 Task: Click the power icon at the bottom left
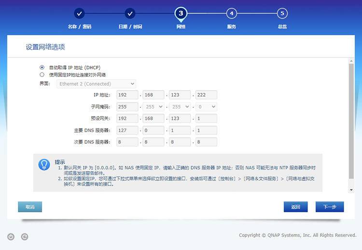tap(11, 236)
